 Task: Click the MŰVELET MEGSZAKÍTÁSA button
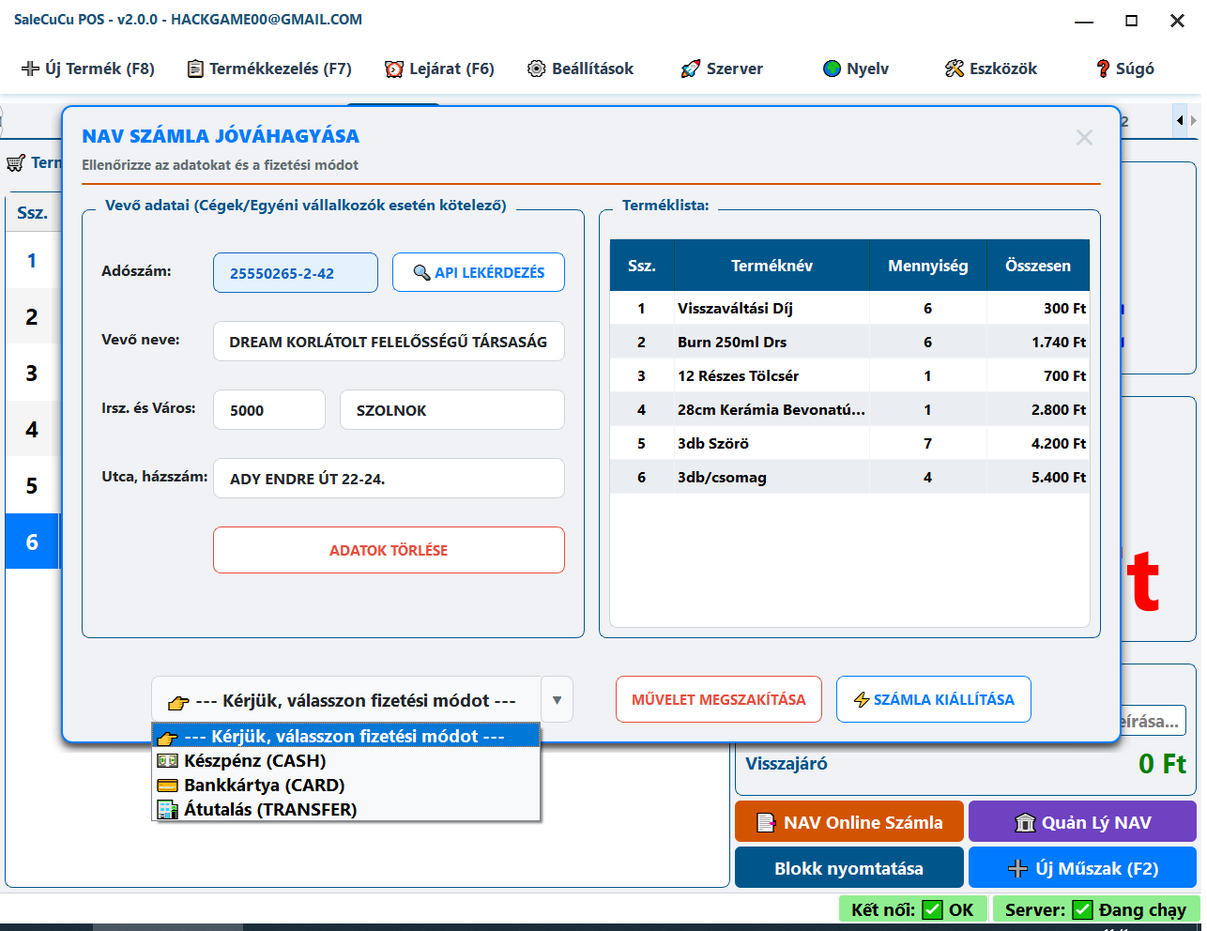tap(719, 699)
